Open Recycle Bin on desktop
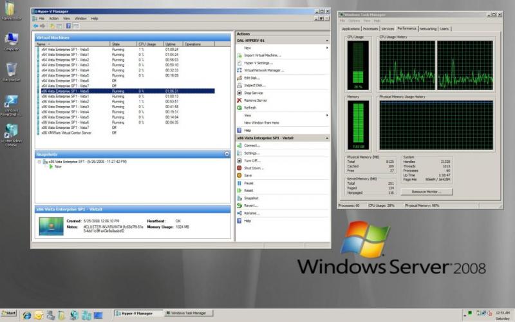 click(11, 72)
